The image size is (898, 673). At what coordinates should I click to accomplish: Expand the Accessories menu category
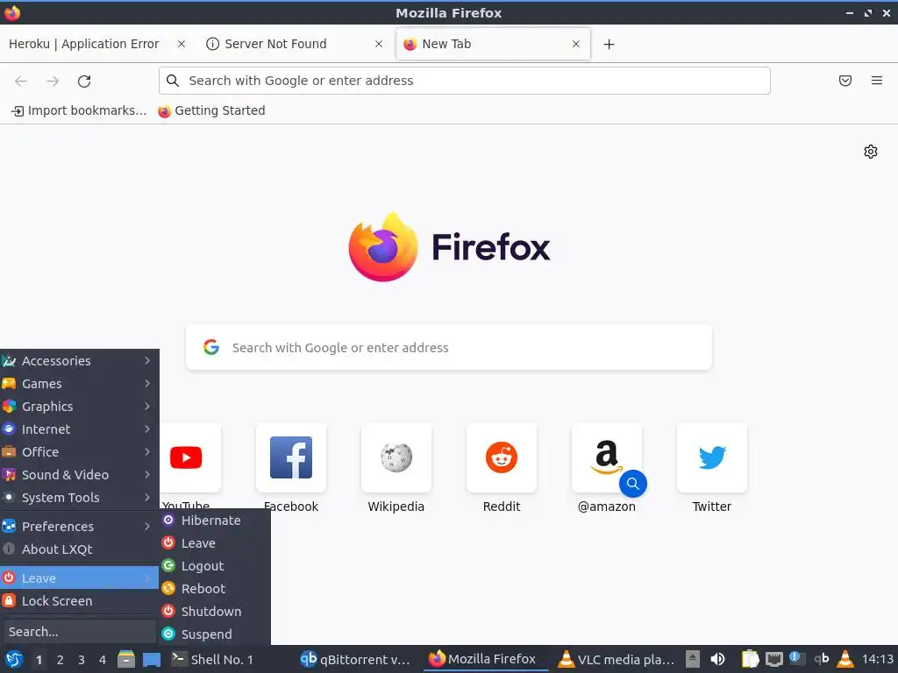(x=79, y=360)
